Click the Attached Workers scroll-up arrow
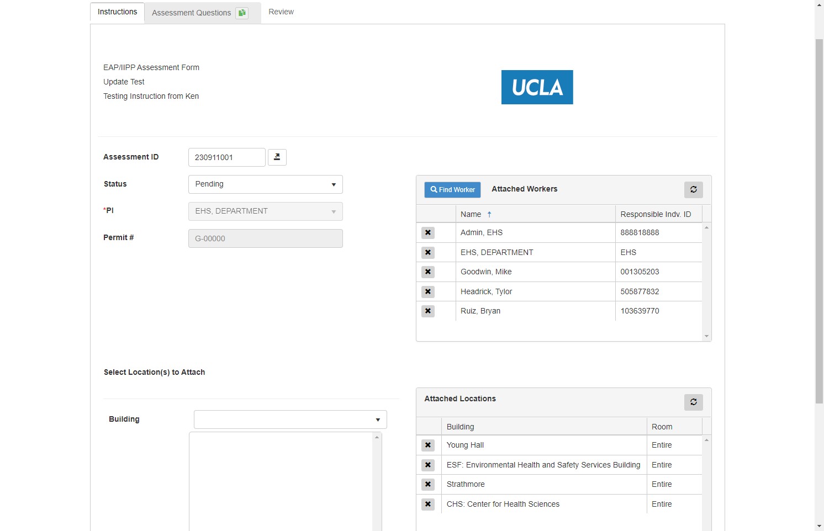Viewport: 824px width, 531px height. pyautogui.click(x=706, y=227)
